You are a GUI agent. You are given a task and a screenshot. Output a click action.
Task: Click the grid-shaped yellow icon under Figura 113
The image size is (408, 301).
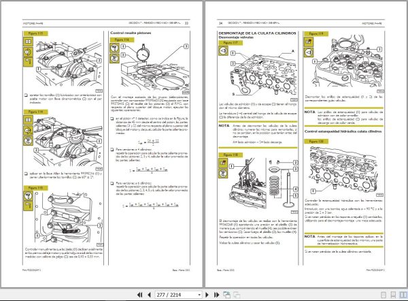(28, 42)
